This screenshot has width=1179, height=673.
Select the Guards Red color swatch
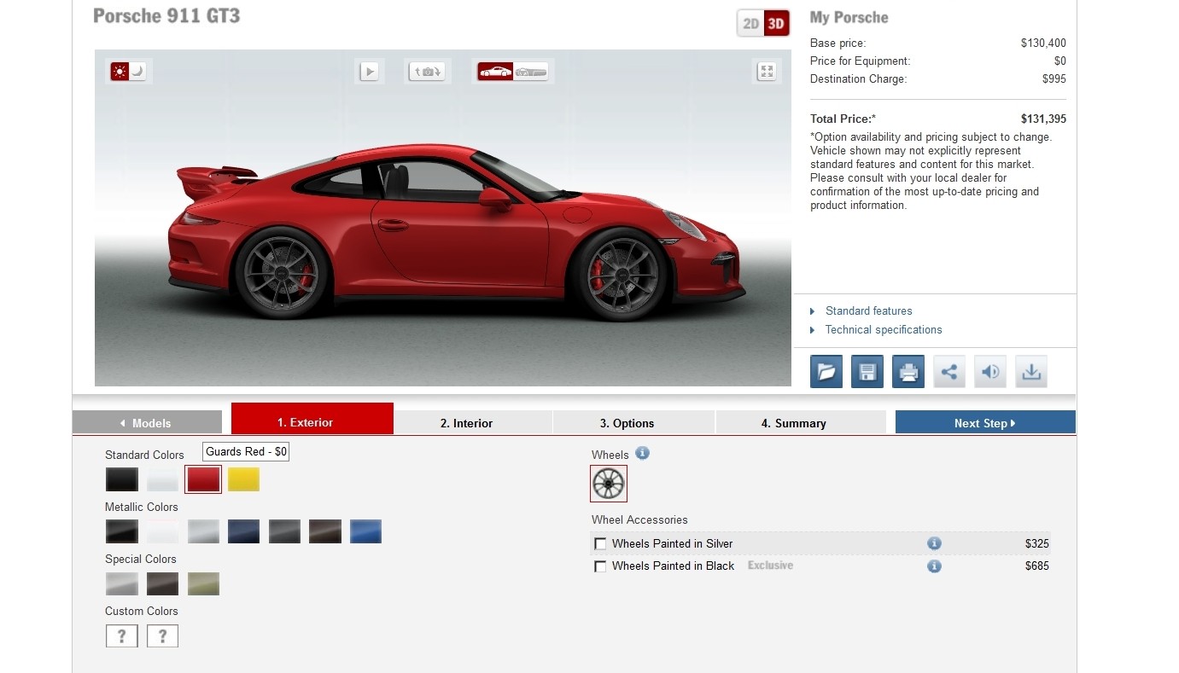click(203, 479)
